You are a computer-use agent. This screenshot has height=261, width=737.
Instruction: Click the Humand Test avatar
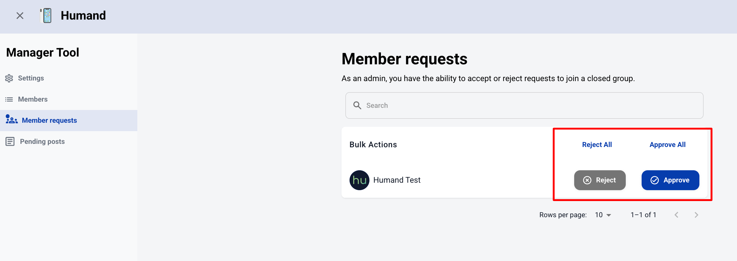359,180
